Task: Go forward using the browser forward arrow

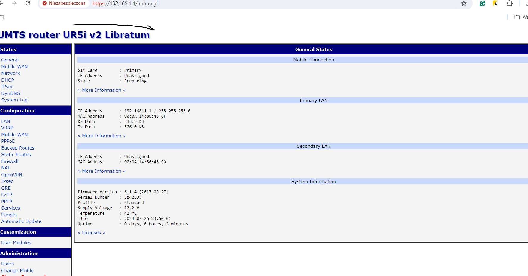Action: tap(14, 3)
